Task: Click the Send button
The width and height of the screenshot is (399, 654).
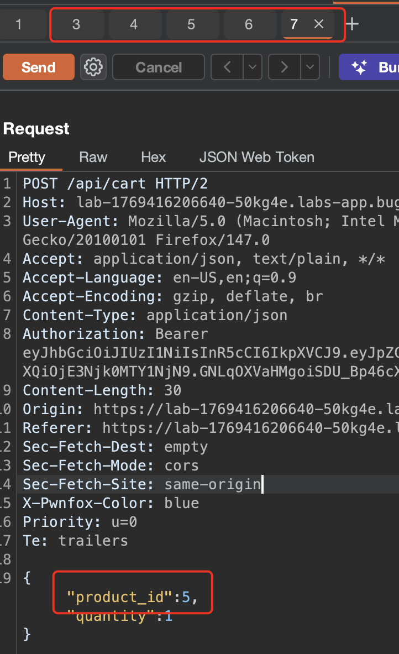Action: point(39,67)
